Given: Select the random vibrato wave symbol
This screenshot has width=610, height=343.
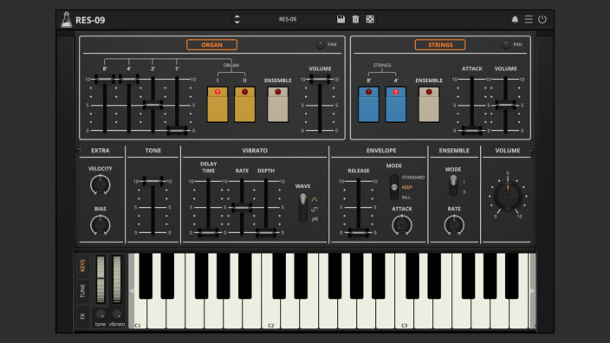Looking at the screenshot, I should point(315,219).
